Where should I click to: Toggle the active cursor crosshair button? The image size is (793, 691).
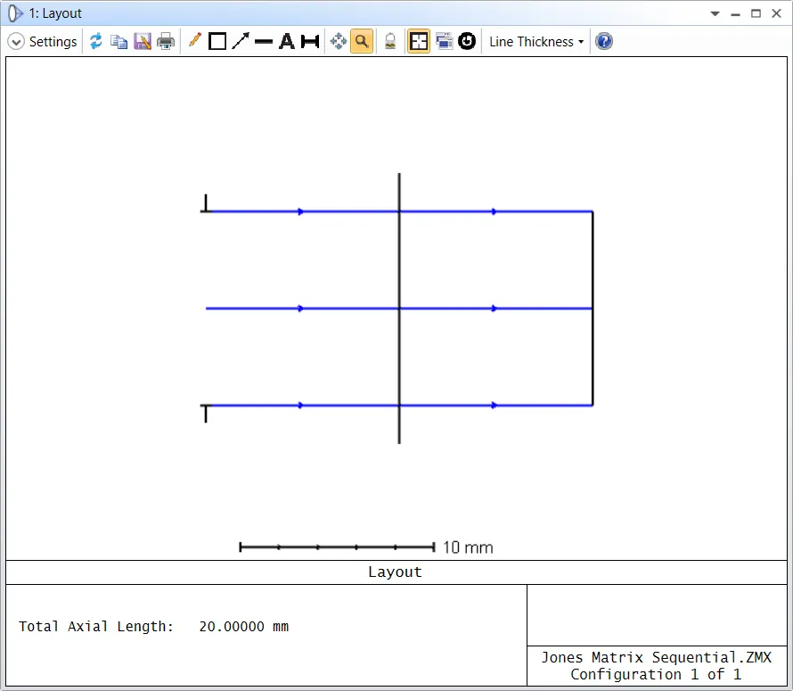click(419, 42)
